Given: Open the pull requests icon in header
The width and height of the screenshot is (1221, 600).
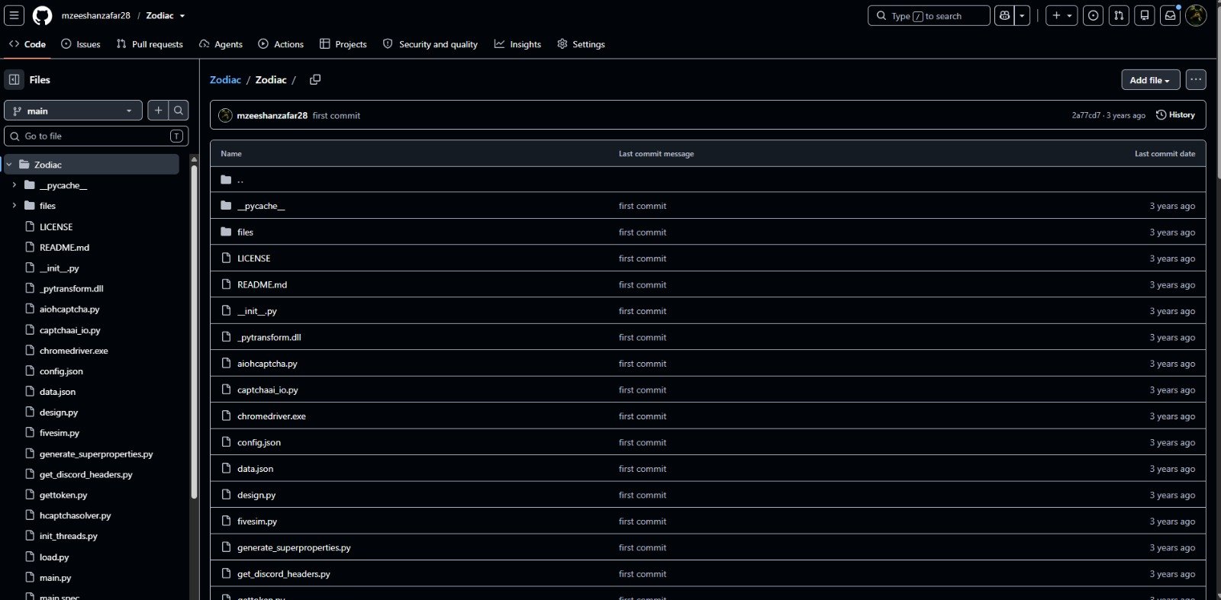Looking at the screenshot, I should [1119, 15].
